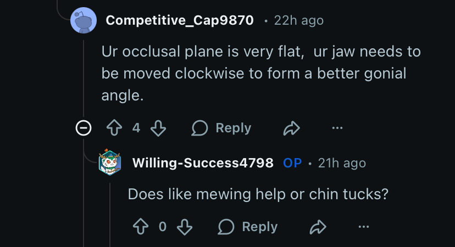Screen dimensions: 455x247
Task: Open more options for Willing-Success4798's reply
Action: tap(364, 227)
